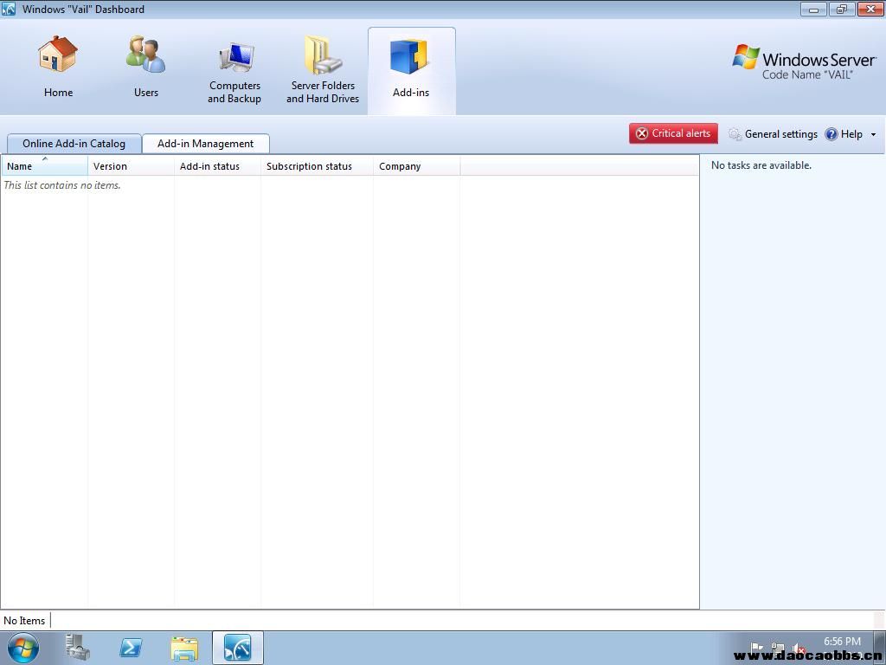Go to Computers and Backup
886x665 pixels.
(234, 59)
